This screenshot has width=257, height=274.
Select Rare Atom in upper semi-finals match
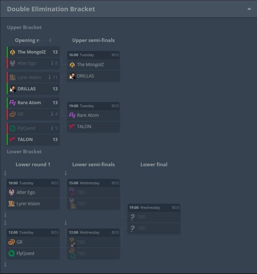[x=94, y=115]
